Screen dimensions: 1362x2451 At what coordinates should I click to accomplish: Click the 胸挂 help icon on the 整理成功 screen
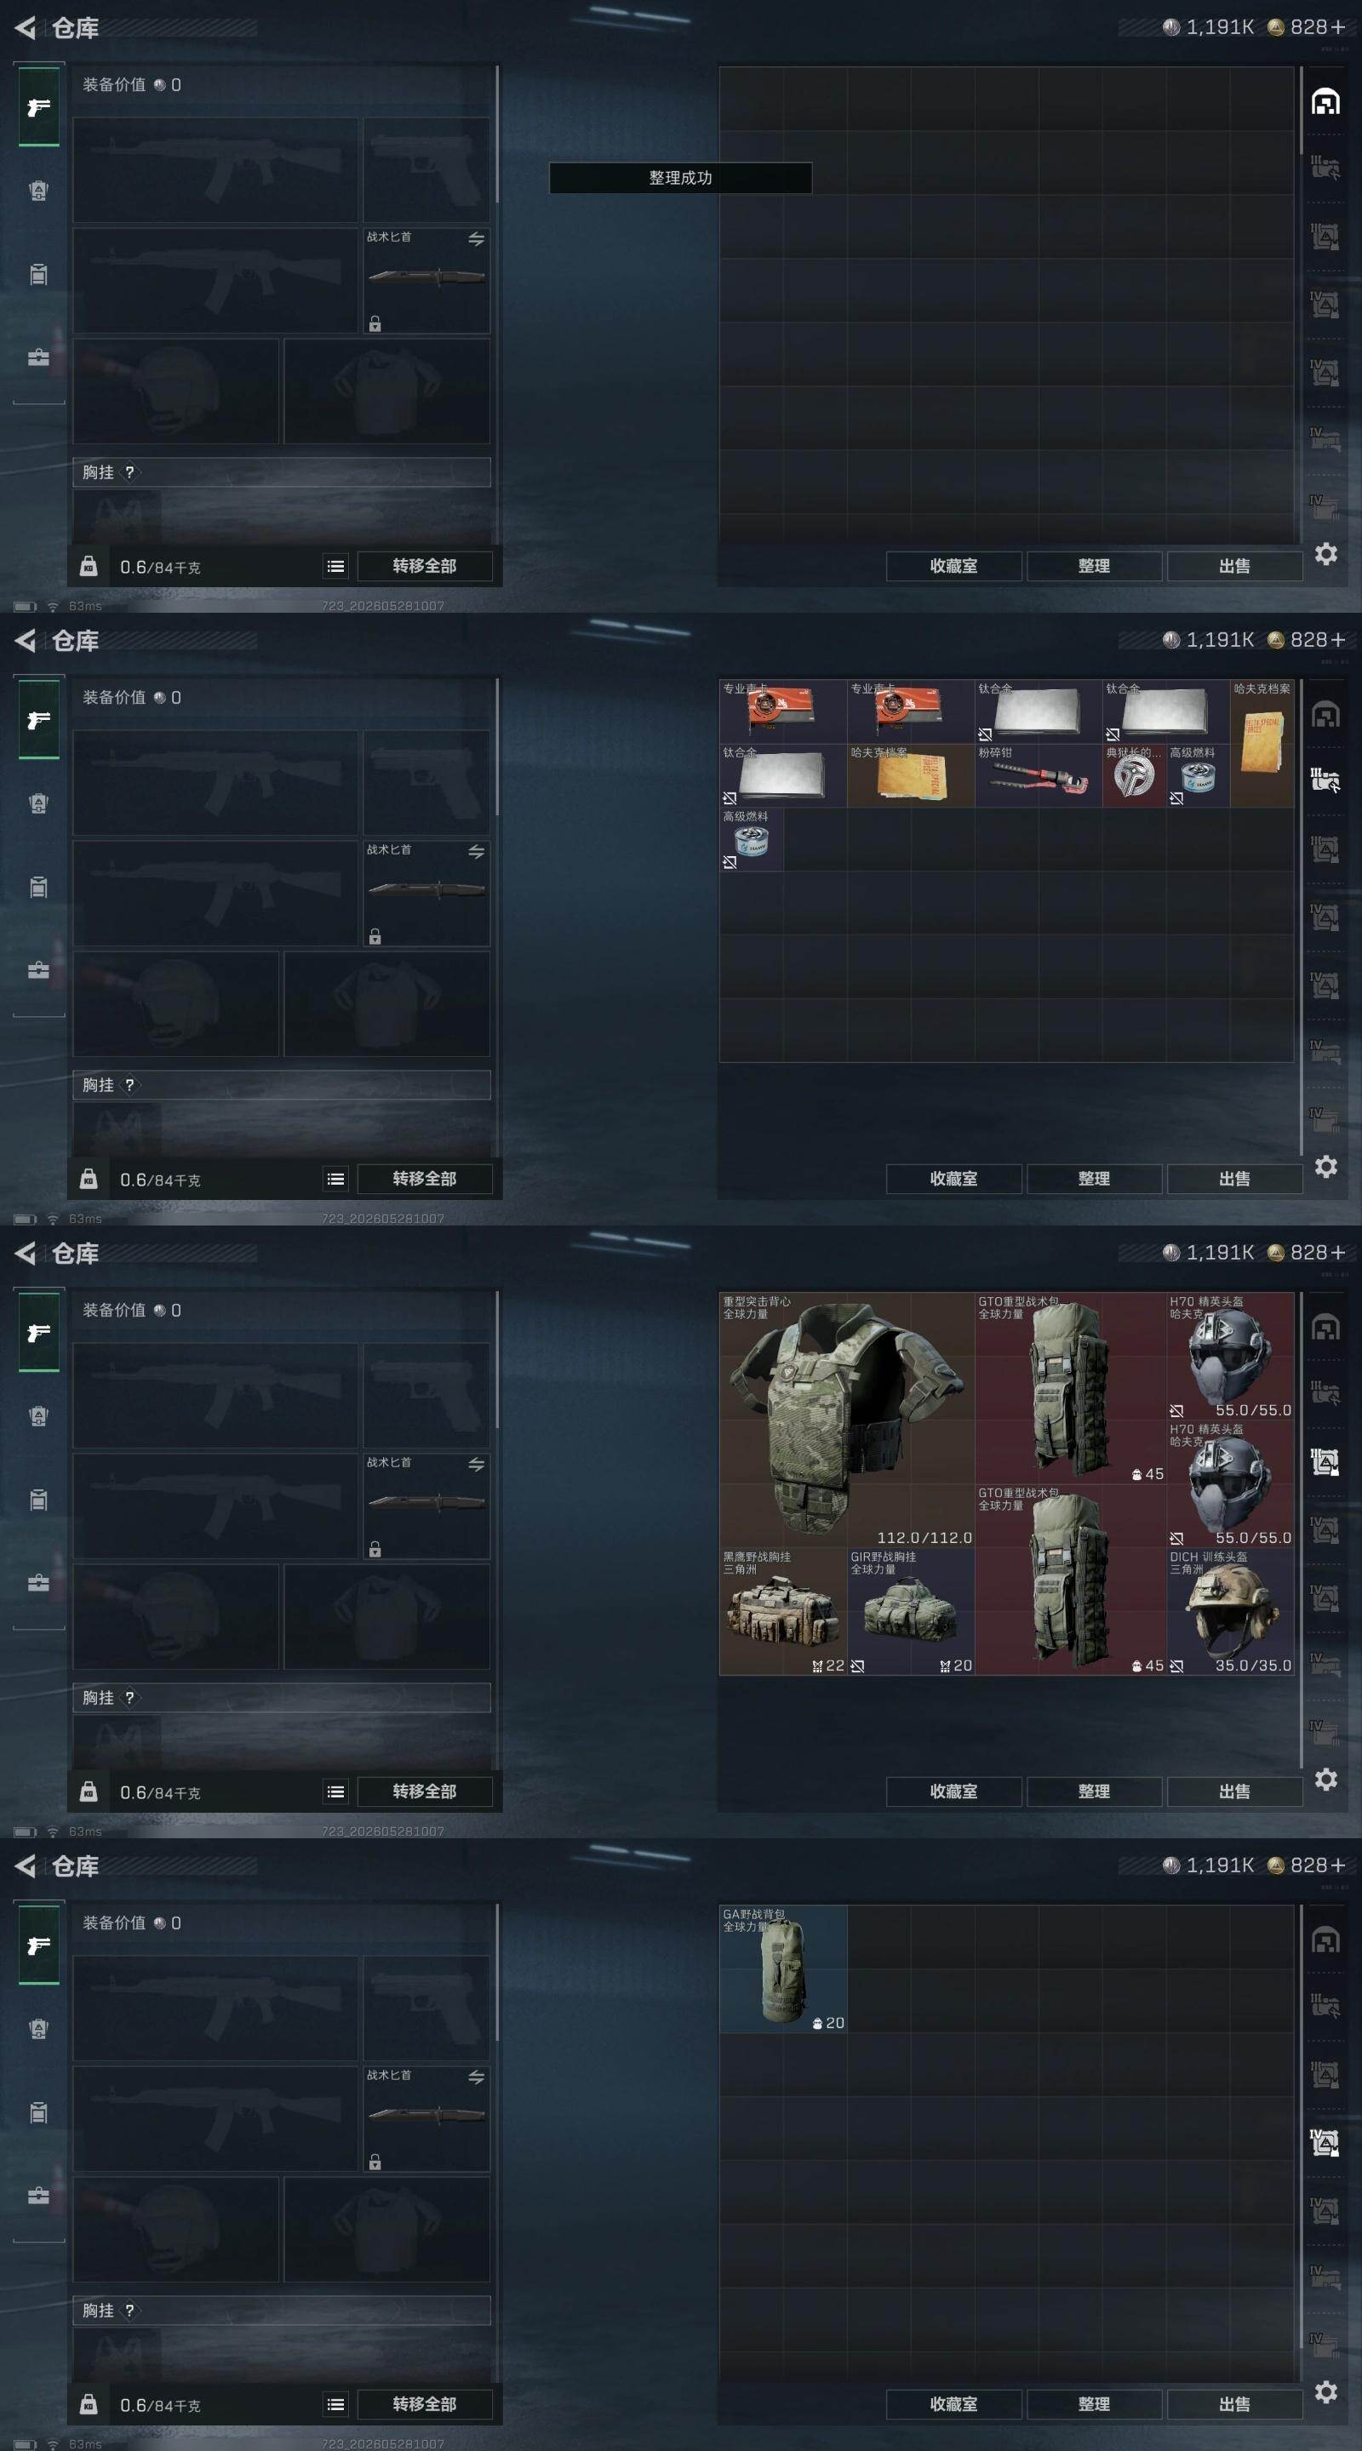[x=130, y=472]
